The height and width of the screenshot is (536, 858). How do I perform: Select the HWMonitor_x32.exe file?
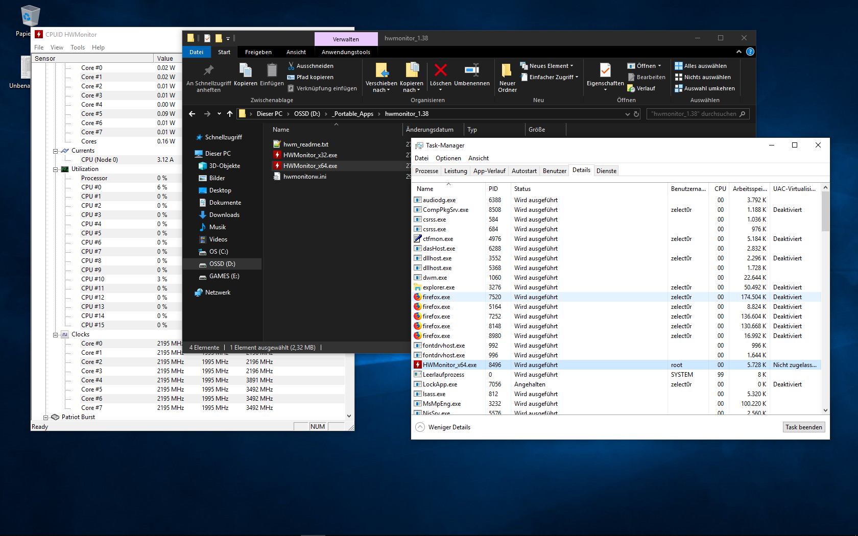click(310, 155)
